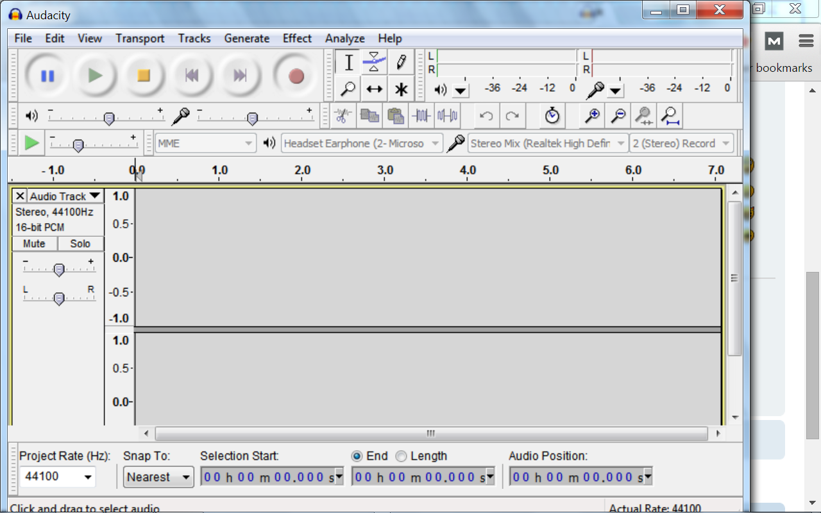Start recording with the Record button
821x513 pixels.
click(296, 76)
